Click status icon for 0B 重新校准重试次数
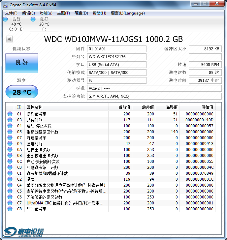Screen dimensions: 227x240 [10, 155]
